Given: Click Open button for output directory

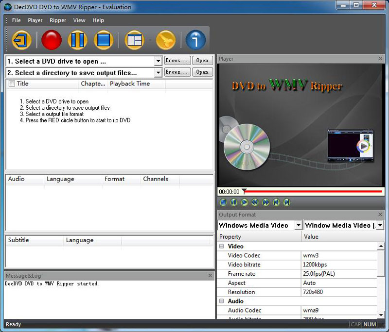Looking at the screenshot, I should tap(202, 72).
